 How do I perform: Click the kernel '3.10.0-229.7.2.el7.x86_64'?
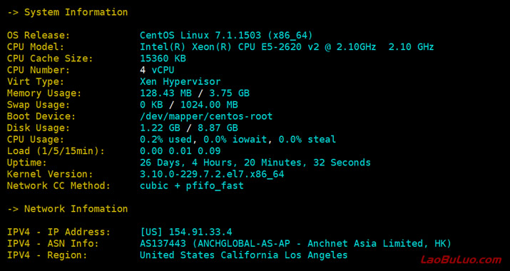(x=212, y=175)
